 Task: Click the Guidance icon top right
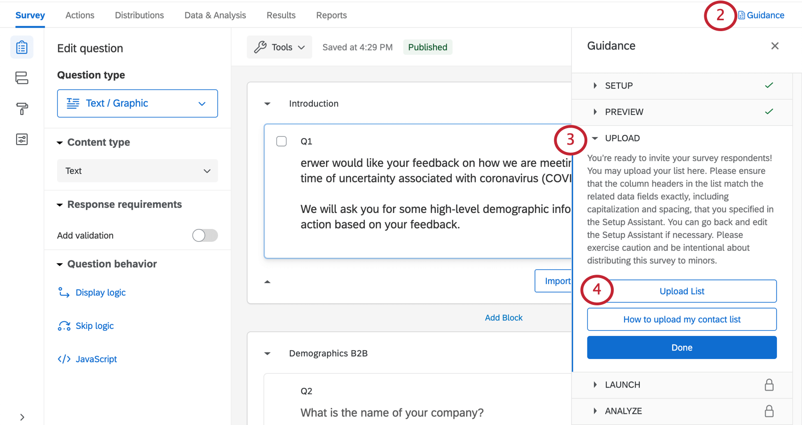point(741,15)
